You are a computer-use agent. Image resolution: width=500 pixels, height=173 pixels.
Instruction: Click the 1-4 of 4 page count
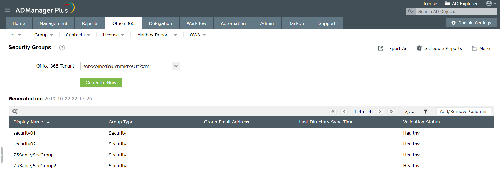coord(362,112)
